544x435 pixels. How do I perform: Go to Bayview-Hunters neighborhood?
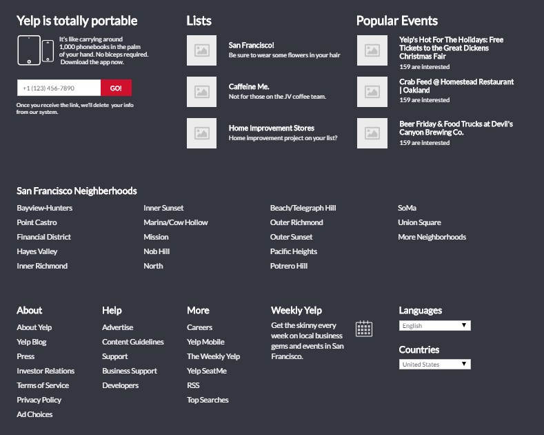pyautogui.click(x=44, y=208)
